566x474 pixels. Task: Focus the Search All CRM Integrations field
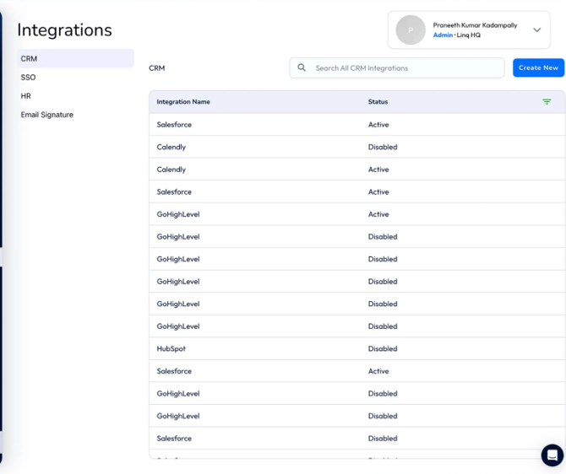(x=405, y=68)
